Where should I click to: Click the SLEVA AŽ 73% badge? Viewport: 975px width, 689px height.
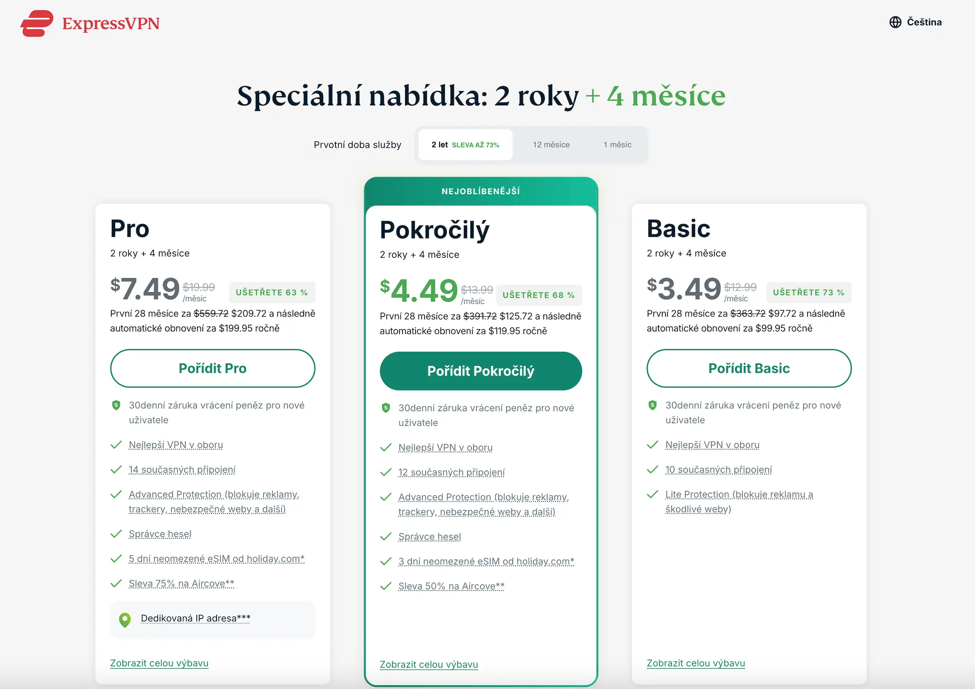[x=476, y=144]
